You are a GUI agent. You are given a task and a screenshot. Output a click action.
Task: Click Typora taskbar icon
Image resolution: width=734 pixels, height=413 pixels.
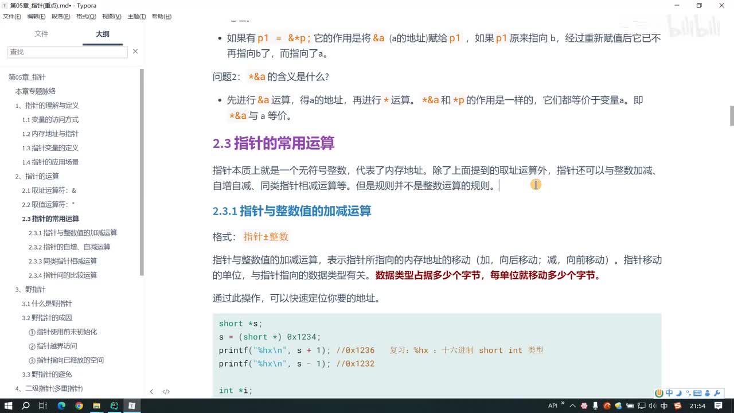[x=132, y=406]
